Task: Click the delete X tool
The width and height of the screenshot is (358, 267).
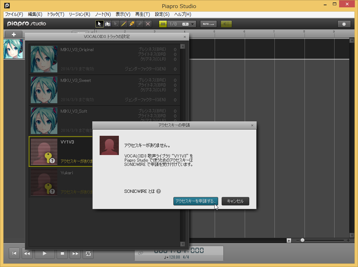Action: 148,24
